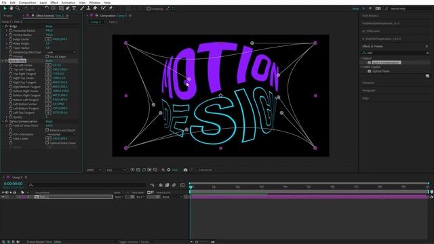434x244 pixels.
Task: Toggle the Bulge effect fx switch
Action: click(6, 26)
